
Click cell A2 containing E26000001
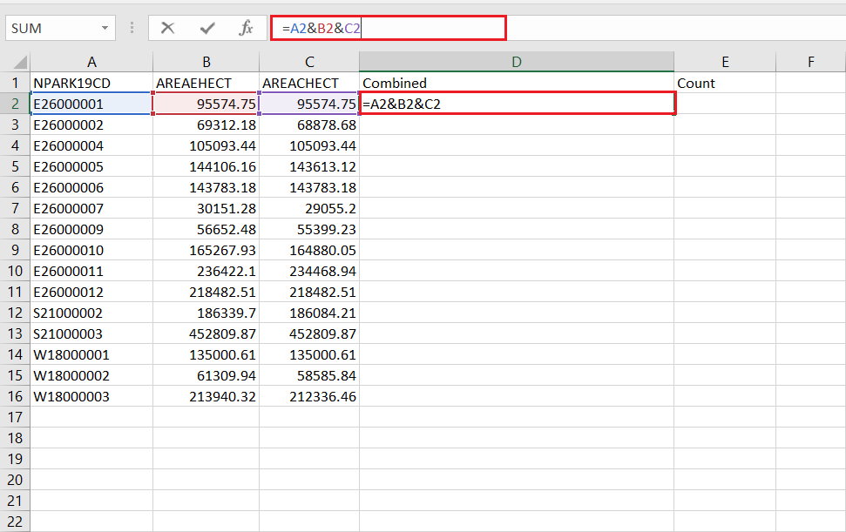pos(91,104)
